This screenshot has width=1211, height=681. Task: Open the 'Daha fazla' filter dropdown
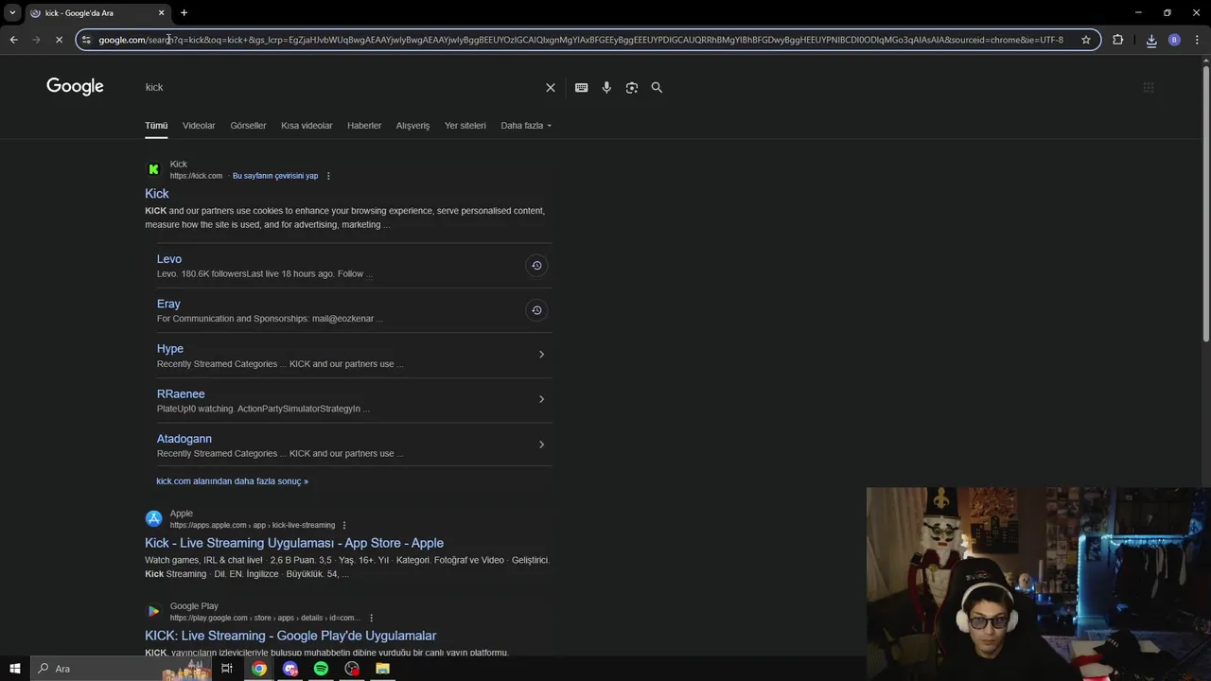point(526,125)
